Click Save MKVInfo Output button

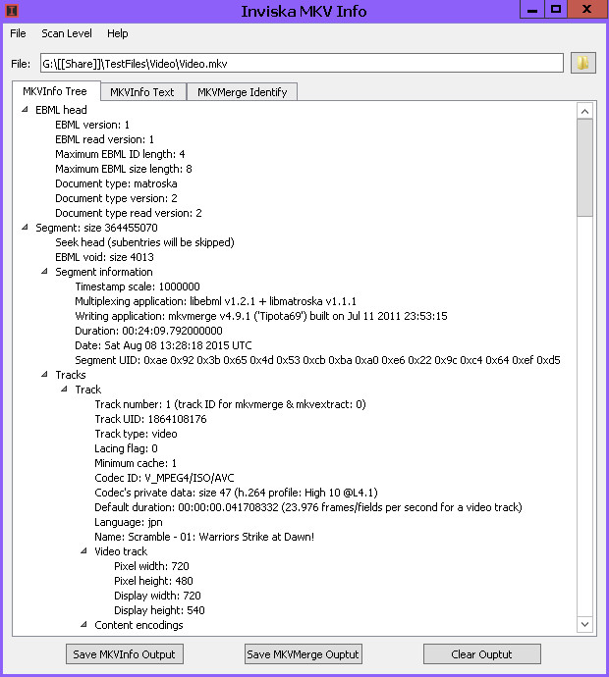[x=125, y=654]
